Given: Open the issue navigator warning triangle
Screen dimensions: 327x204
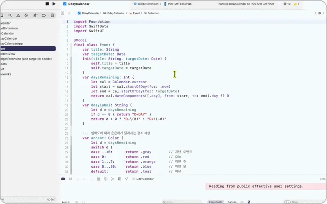Looking at the screenshot, I should pos(18,16).
